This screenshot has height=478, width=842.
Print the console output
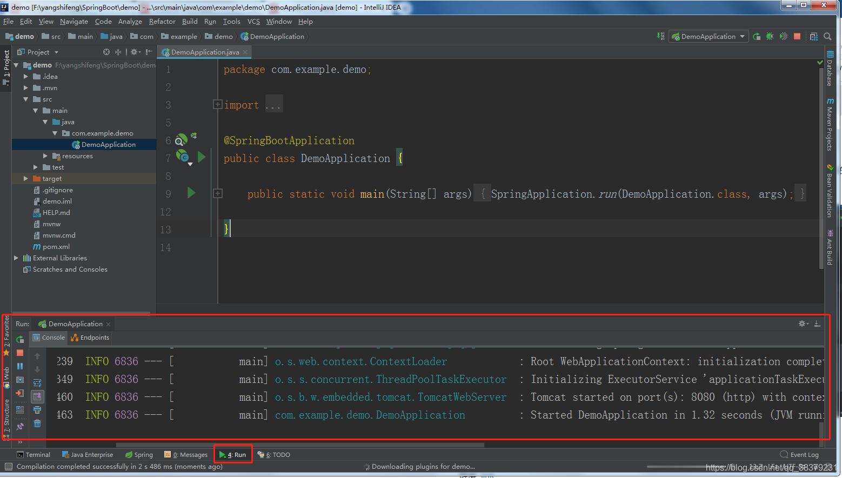tap(37, 410)
